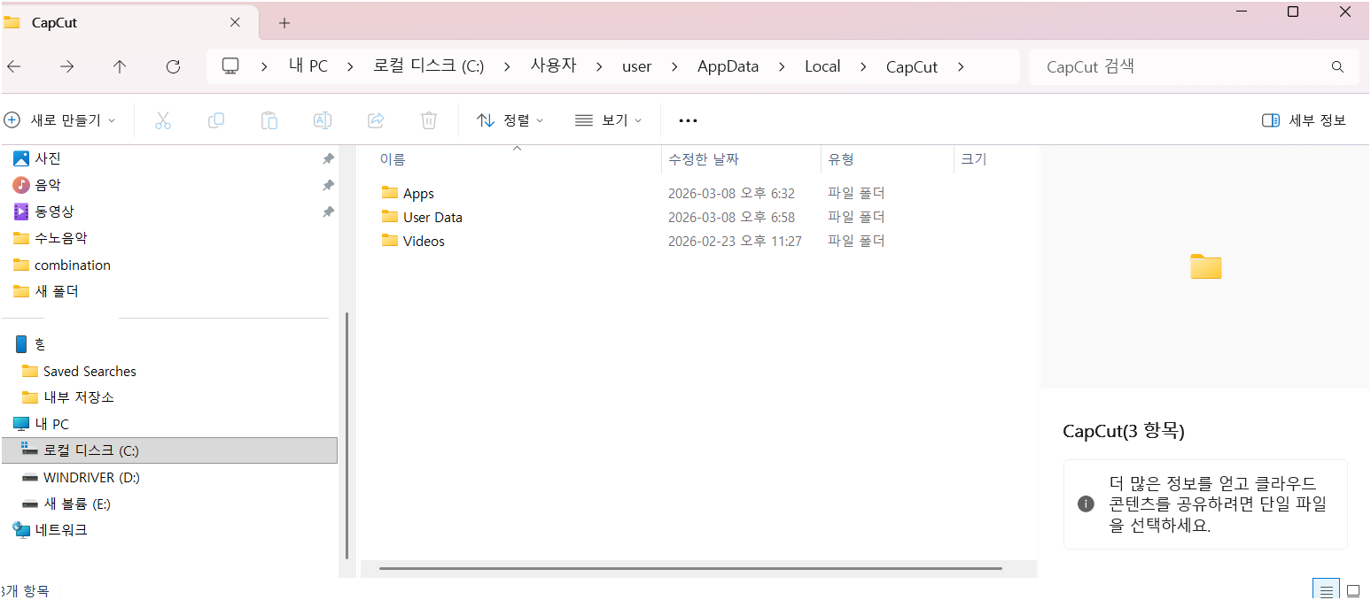Click the navigate Up arrow icon
Image resolution: width=1371 pixels, height=600 pixels.
point(120,66)
